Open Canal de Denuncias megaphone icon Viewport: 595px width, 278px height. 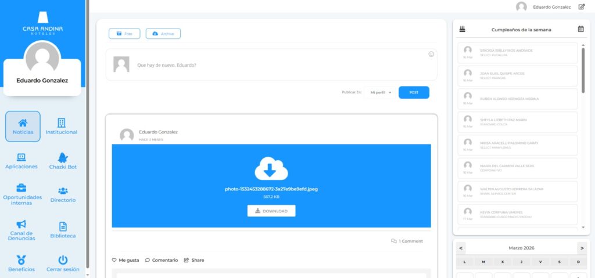[21, 224]
